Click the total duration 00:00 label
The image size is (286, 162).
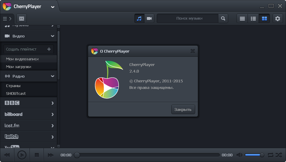tap(227, 155)
